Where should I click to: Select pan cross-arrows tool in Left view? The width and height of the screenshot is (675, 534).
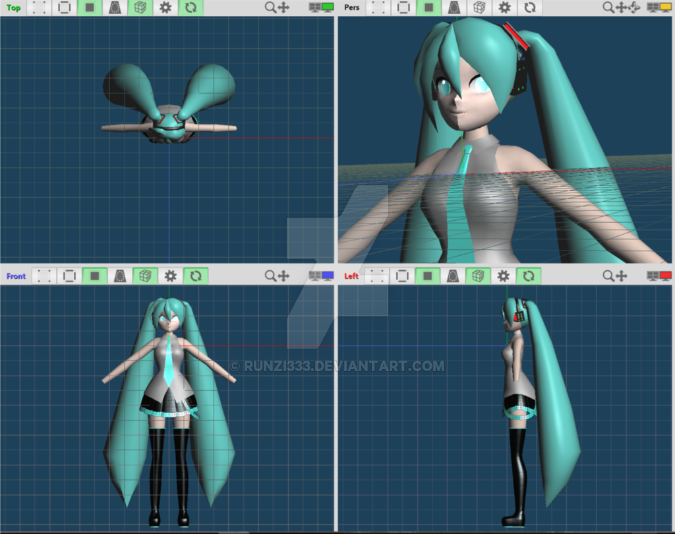pos(622,276)
